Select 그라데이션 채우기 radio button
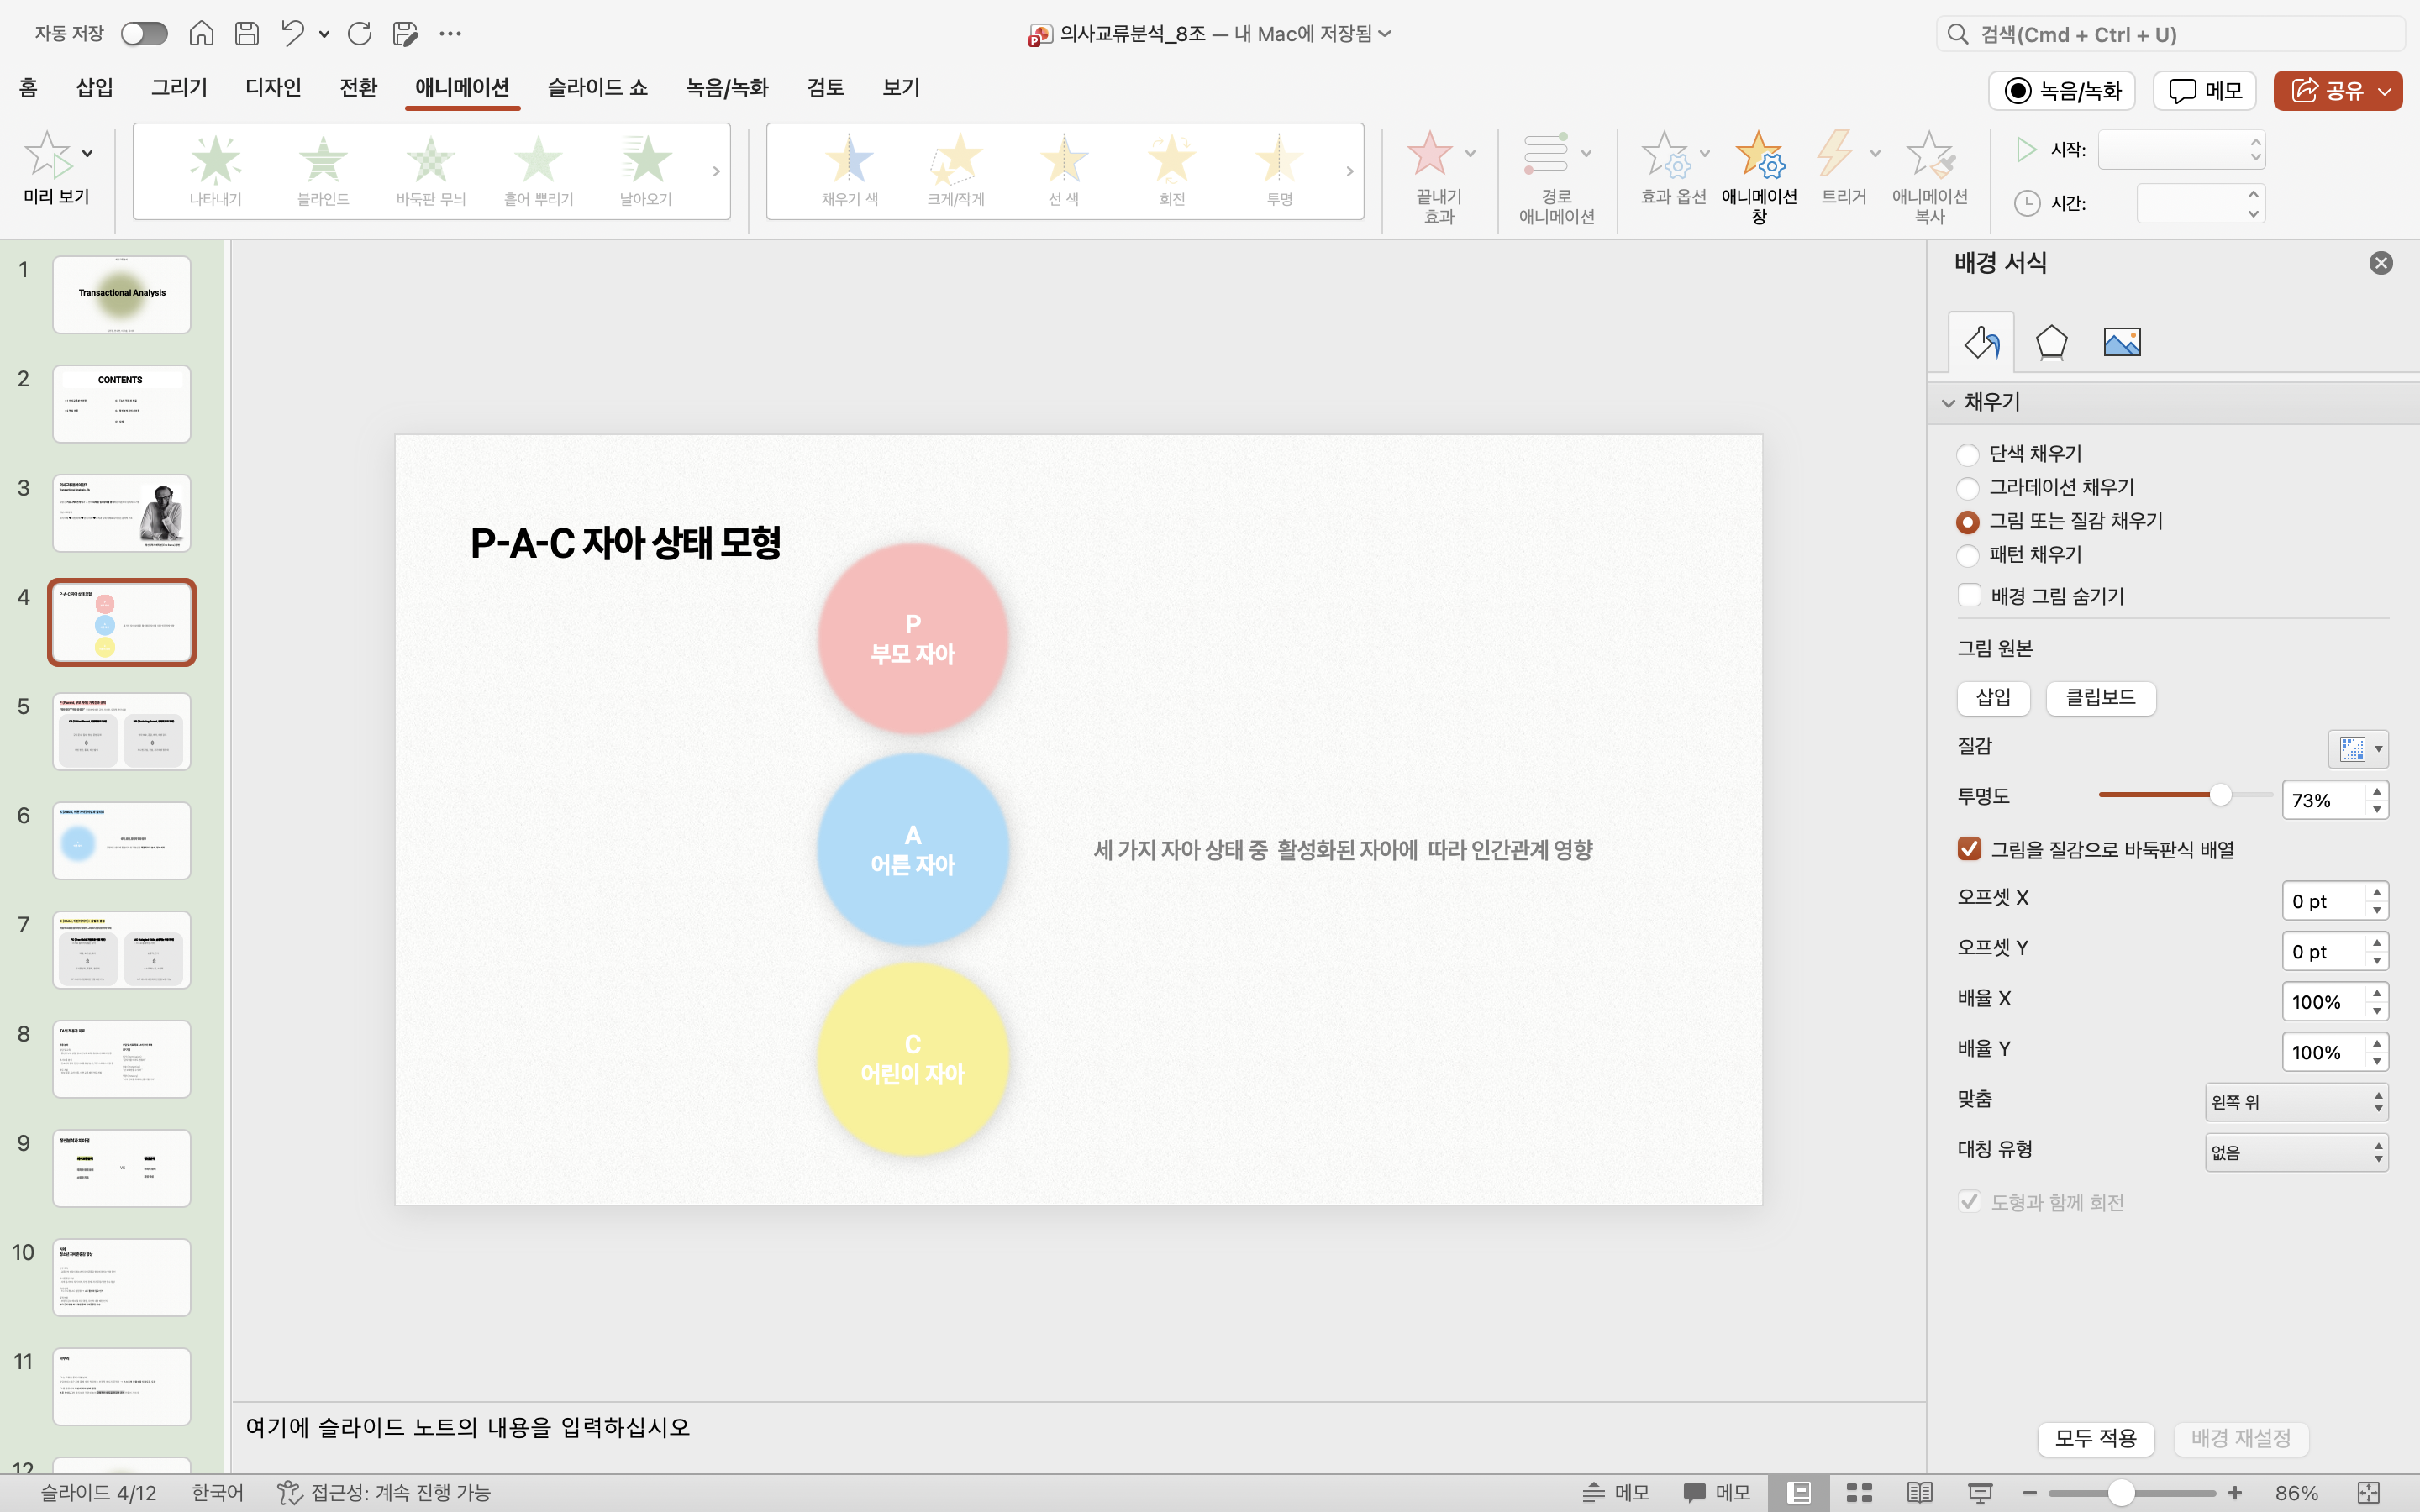The height and width of the screenshot is (1512, 2420). coord(1967,488)
